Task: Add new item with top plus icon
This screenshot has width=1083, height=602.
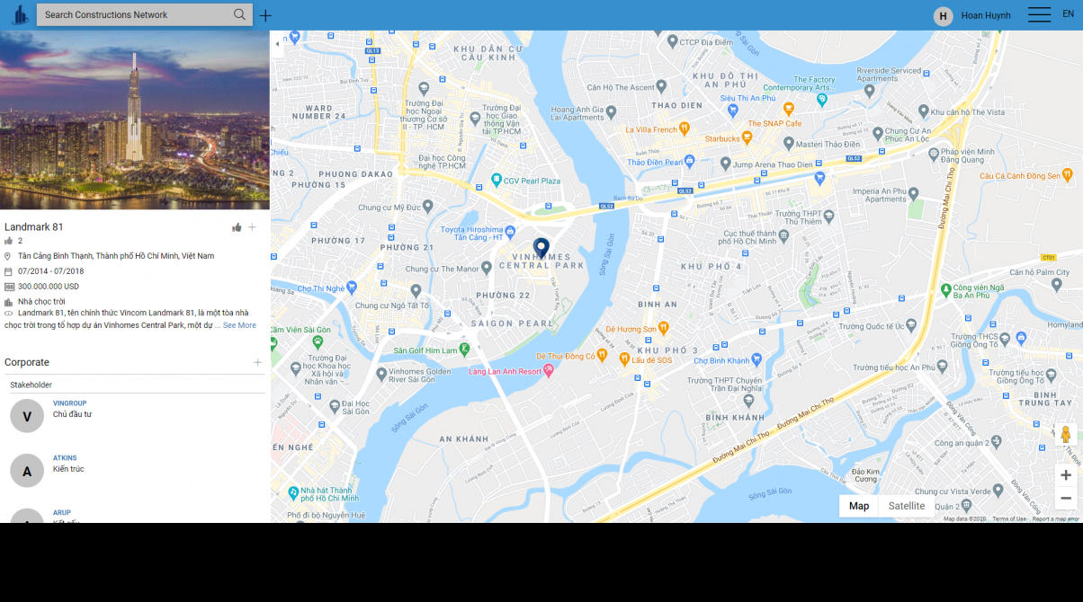Action: 265,15
